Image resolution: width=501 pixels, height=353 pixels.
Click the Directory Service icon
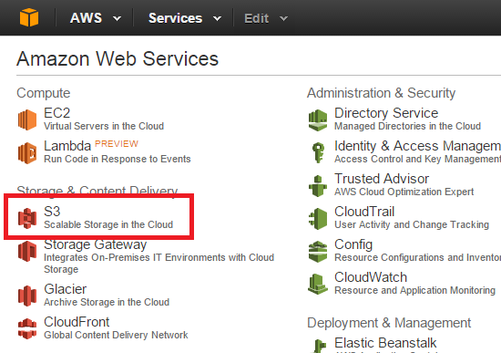pyautogui.click(x=318, y=120)
